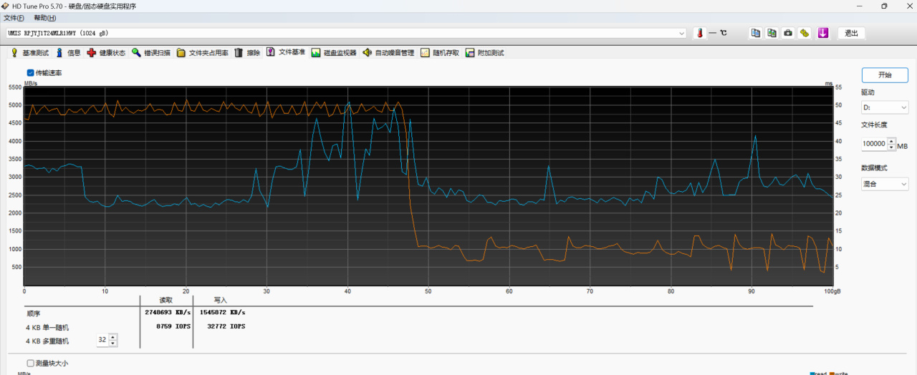Screen dimensions: 917x375
Task: Click the 4 KB 多重随机 row label
Action: (x=47, y=341)
